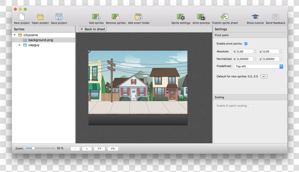Viewport: 299px width, 172px height.
Task: Save project with the floppy disk icon
Action: [x=59, y=17]
